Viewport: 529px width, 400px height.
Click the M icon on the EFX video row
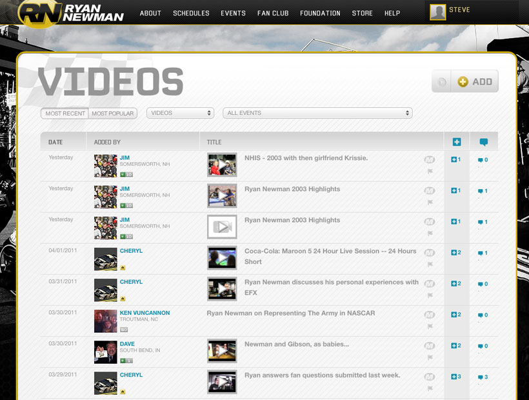(429, 284)
